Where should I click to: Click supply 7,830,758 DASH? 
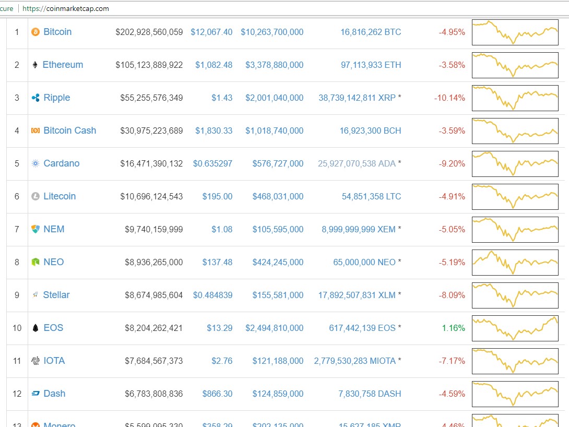[x=370, y=394]
